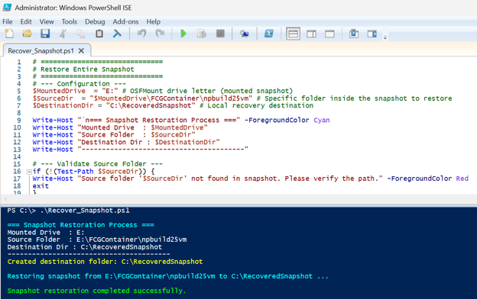Open the View menu

pos(47,21)
